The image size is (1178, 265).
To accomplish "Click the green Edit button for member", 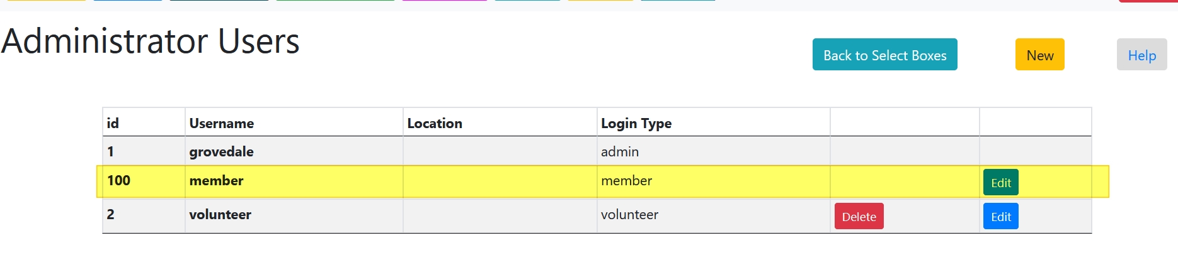I will (1000, 183).
